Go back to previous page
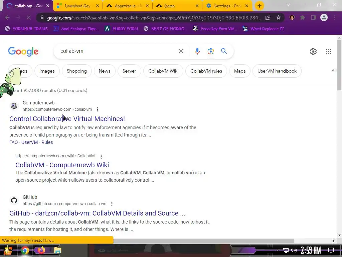Viewport: 342px width, 257px height. pyautogui.click(x=7, y=17)
